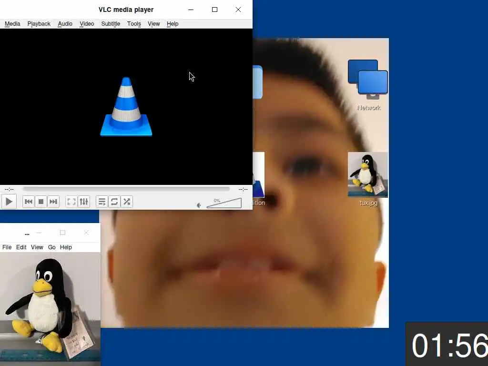Toggle random shuffle in VLC
Image resolution: width=488 pixels, height=366 pixels.
(x=127, y=202)
